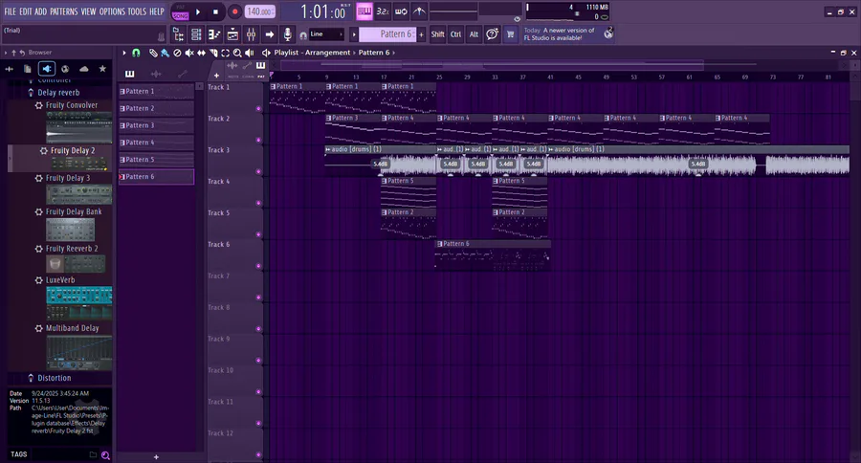The width and height of the screenshot is (861, 463).
Task: Open the shopping cart content library
Action: click(510, 34)
